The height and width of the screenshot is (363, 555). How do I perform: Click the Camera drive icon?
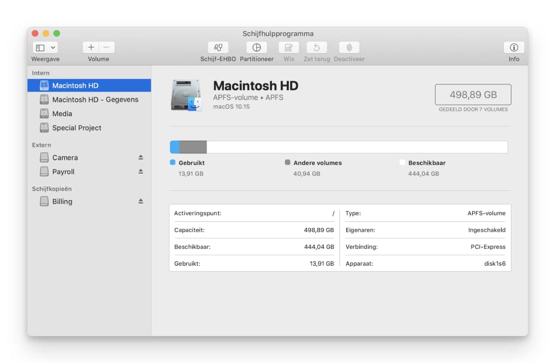(x=44, y=157)
